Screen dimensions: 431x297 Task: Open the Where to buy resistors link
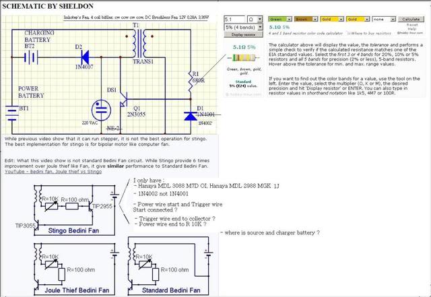369,33
